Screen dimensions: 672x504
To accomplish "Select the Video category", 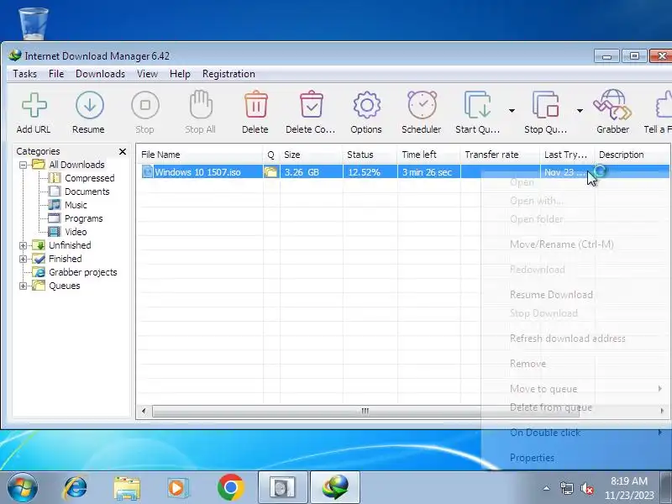I will (x=76, y=232).
